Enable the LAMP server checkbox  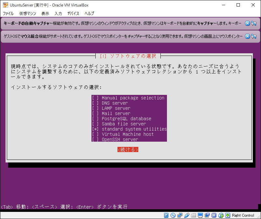(x=95, y=108)
